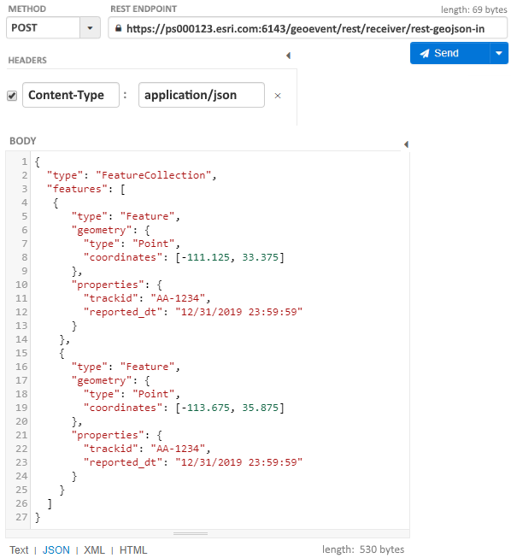The width and height of the screenshot is (511, 558).
Task: Open the HTTP method dropdown arrow
Action: pyautogui.click(x=90, y=27)
